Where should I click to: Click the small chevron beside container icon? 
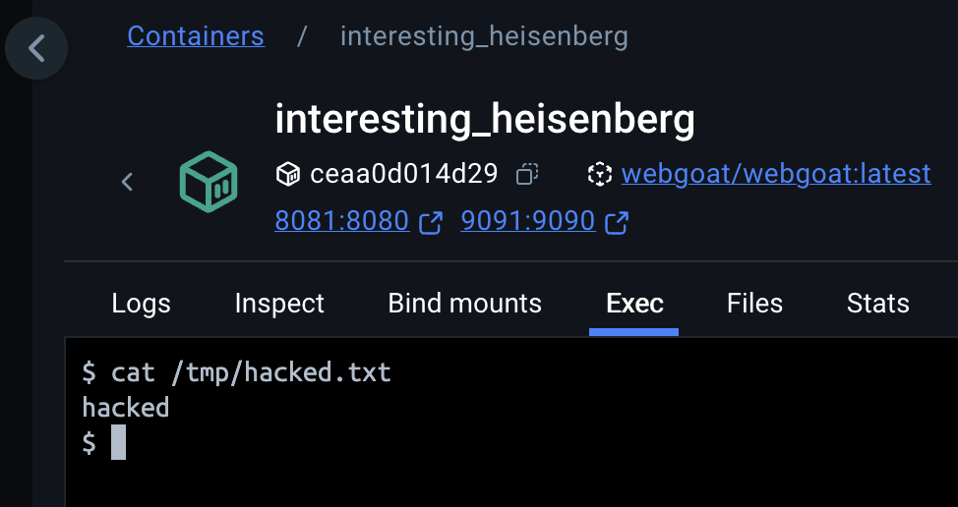(127, 182)
